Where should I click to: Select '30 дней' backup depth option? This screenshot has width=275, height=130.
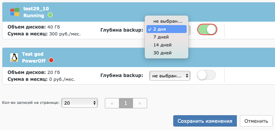[x=166, y=53]
